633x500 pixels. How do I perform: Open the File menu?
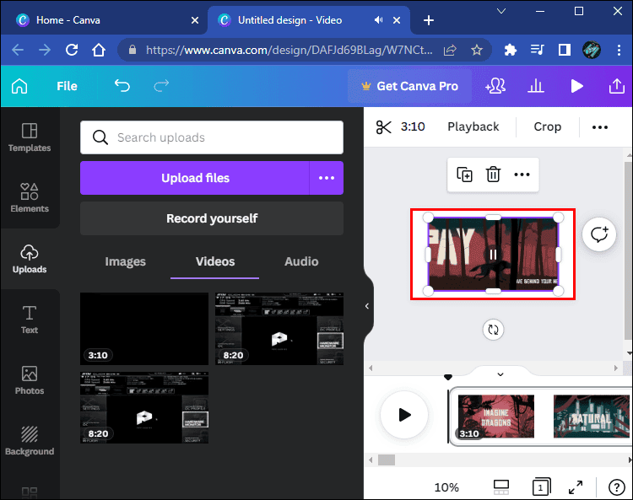pos(67,86)
